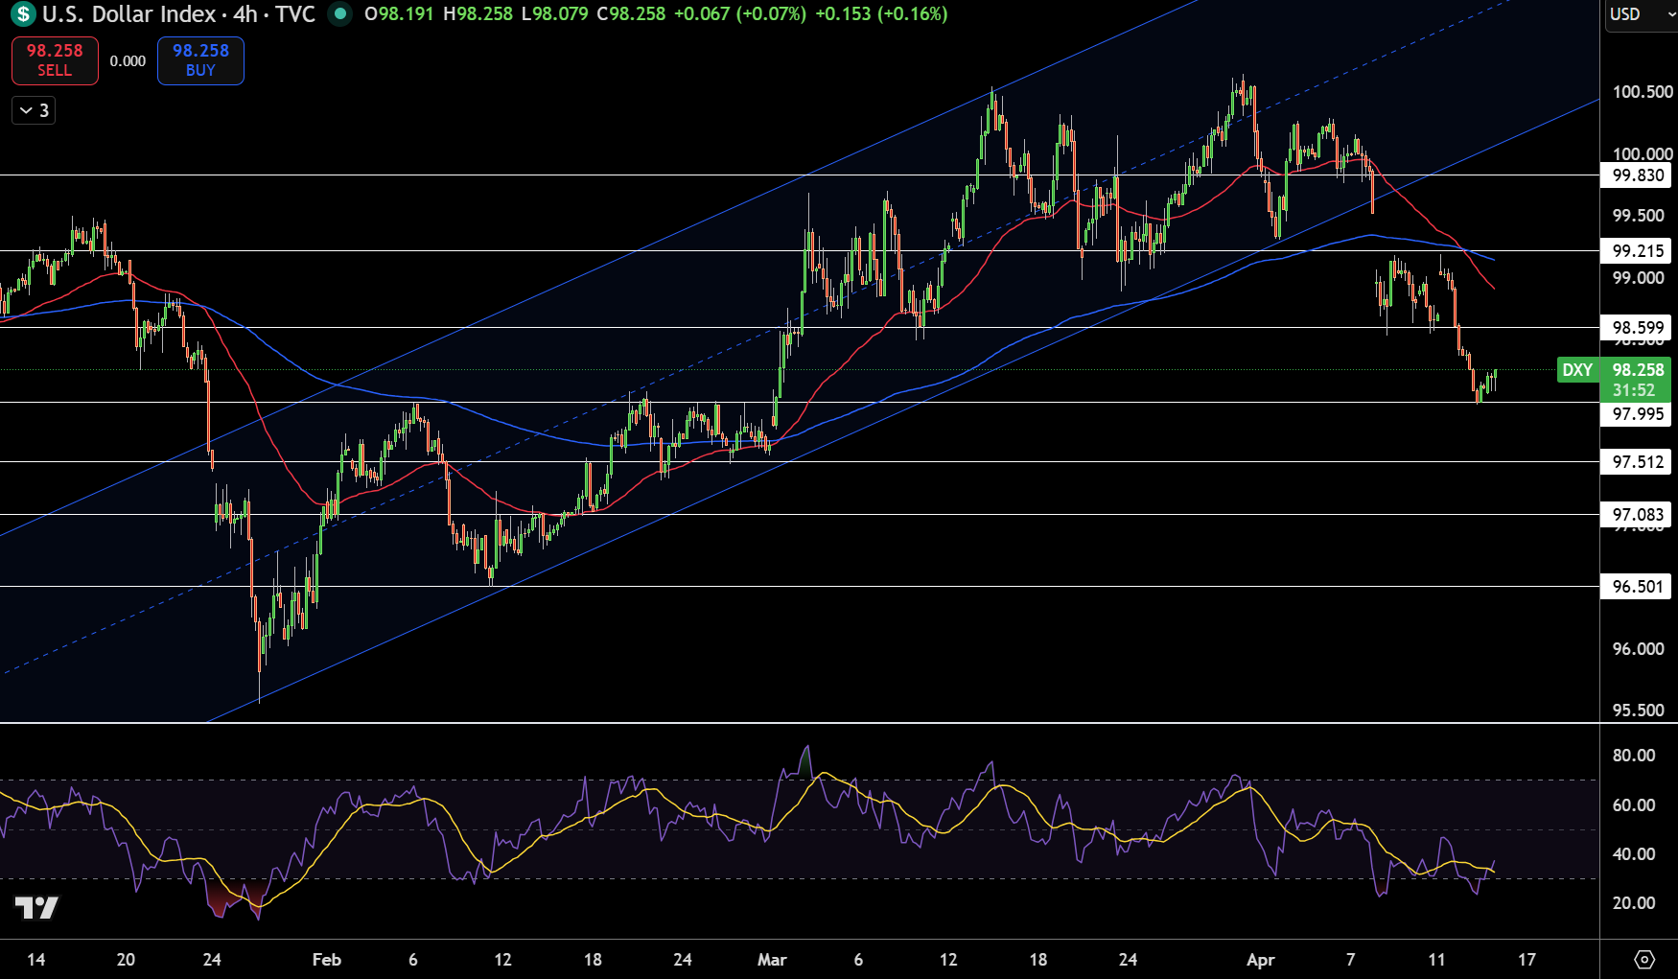Viewport: 1678px width, 979px height.
Task: Click the 99.215 horizontal line price label
Action: 1638,251
